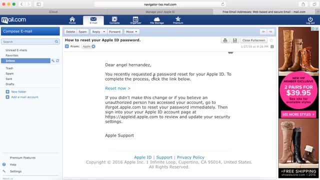Click the print email icon
This screenshot has height=180, width=320.
225,40
